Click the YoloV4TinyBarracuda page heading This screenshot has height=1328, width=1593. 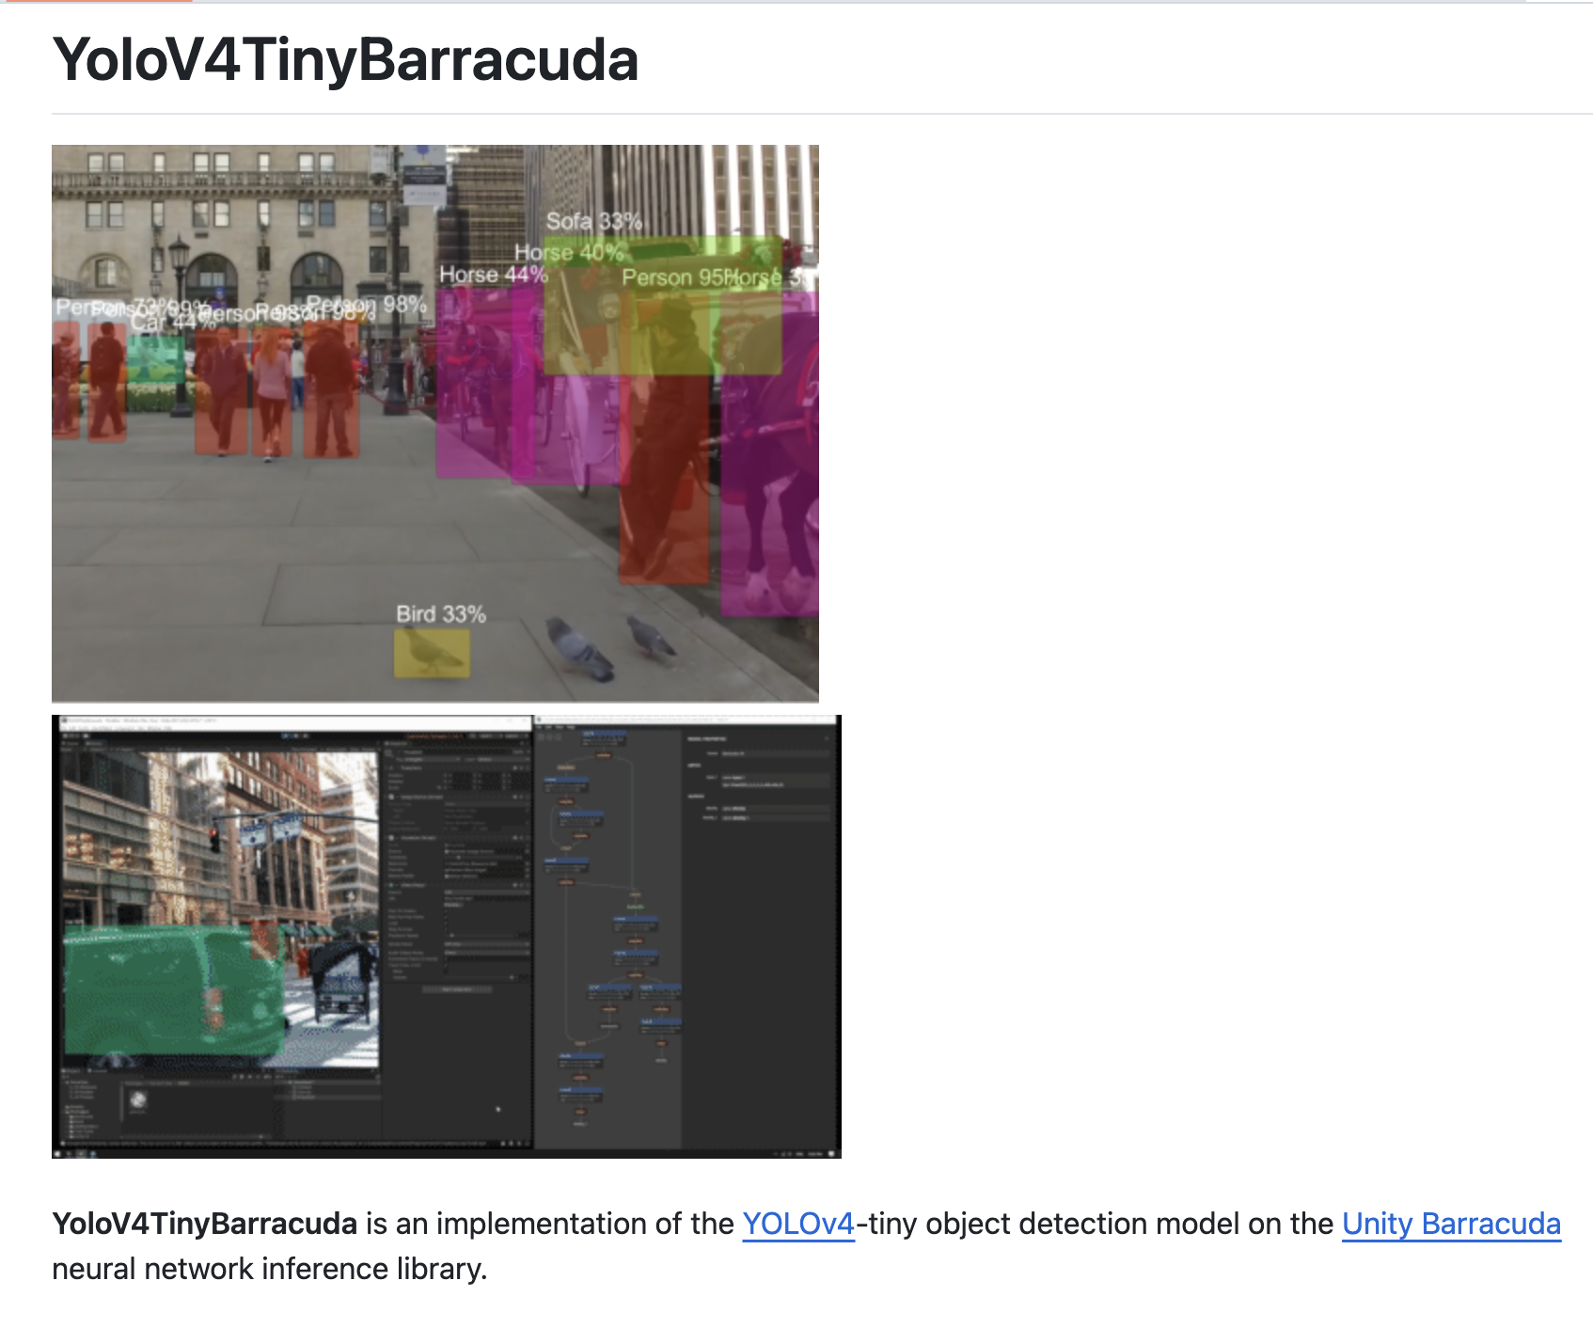(345, 60)
